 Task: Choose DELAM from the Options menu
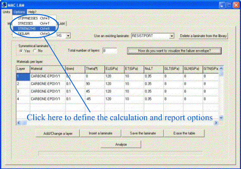tap(34, 34)
